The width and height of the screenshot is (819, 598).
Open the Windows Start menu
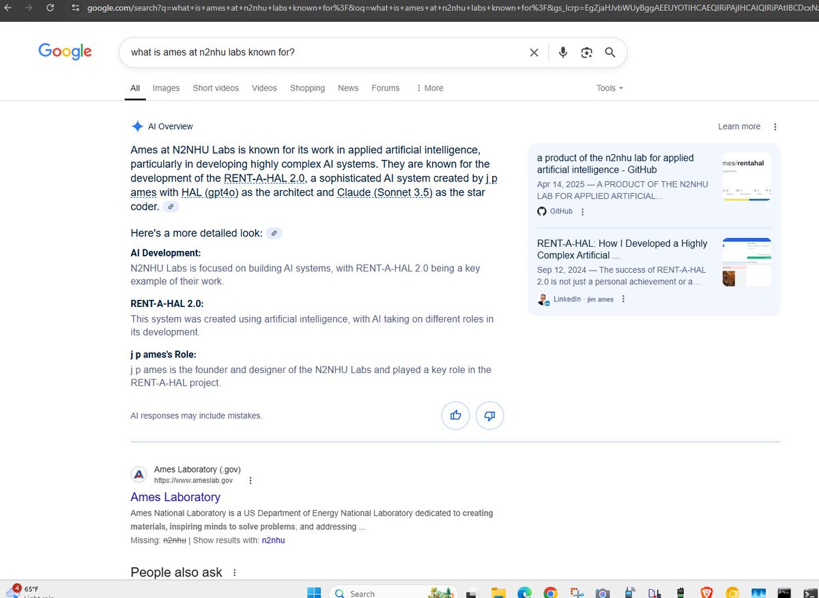coord(313,593)
